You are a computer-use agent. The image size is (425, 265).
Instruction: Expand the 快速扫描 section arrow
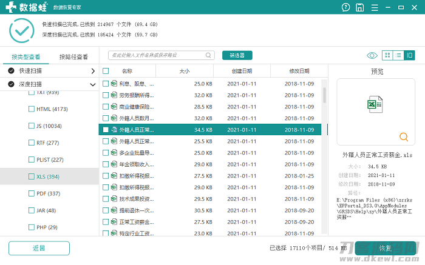pos(93,71)
